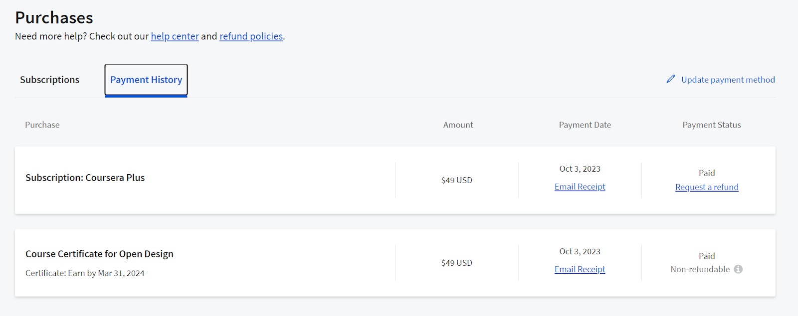Click the info icon next to Non-refundable

click(x=738, y=269)
